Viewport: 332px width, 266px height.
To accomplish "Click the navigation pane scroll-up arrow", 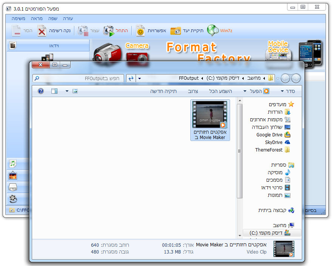I will [x=240, y=101].
